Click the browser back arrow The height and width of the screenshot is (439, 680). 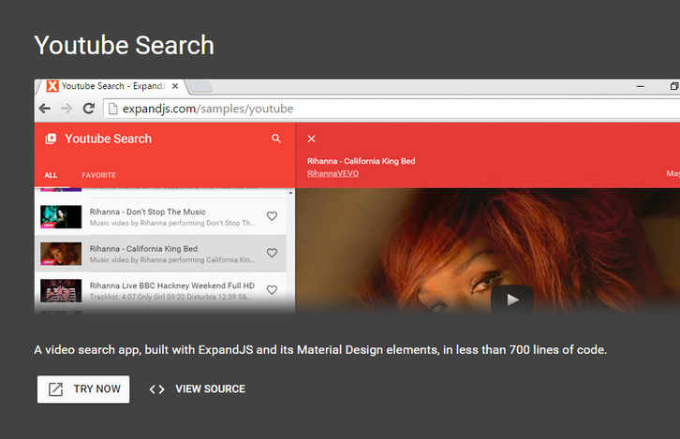(44, 109)
